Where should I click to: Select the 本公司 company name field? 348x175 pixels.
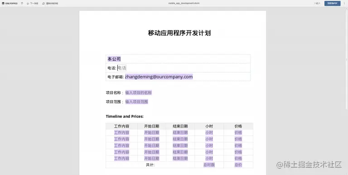pyautogui.click(x=114, y=59)
